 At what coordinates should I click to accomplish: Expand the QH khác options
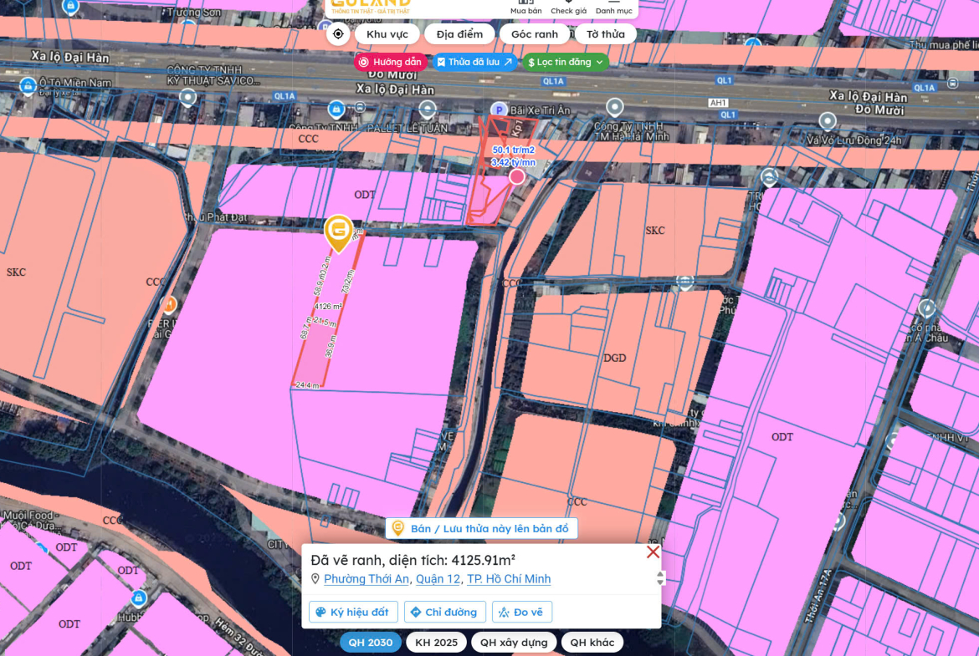tap(592, 643)
